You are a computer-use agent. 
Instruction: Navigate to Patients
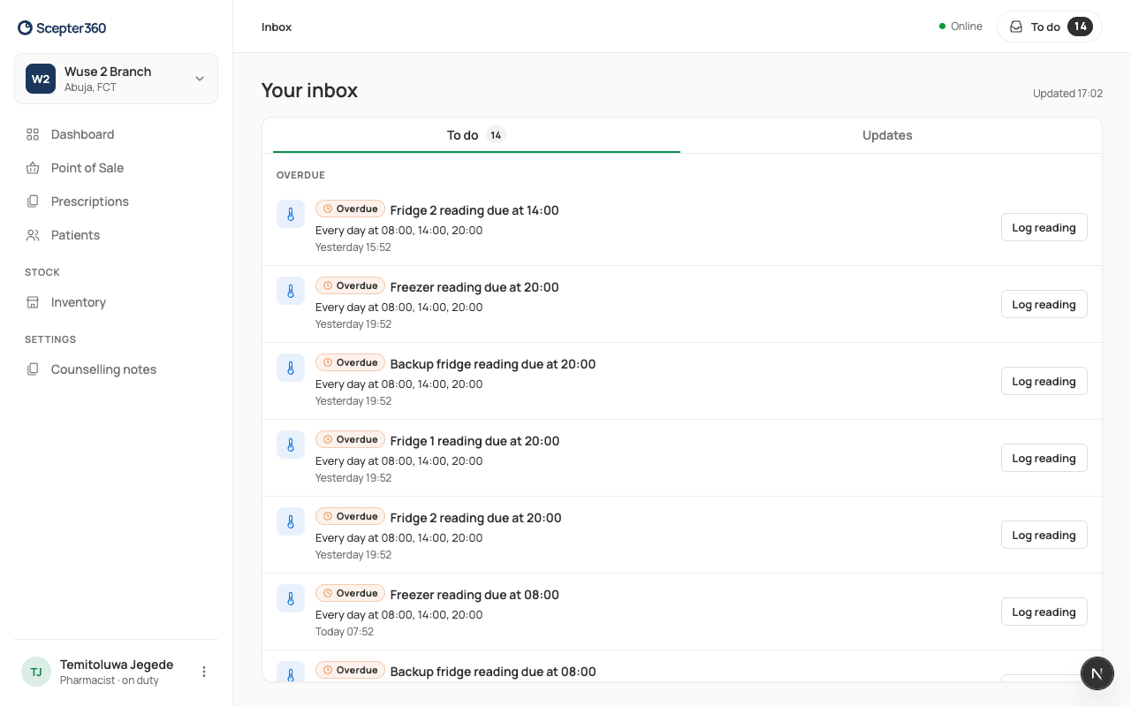[116, 235]
